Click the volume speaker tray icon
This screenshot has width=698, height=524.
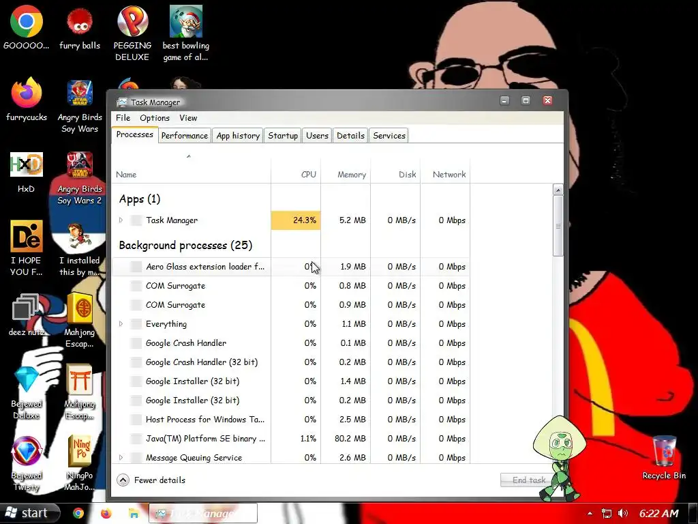[x=623, y=513]
